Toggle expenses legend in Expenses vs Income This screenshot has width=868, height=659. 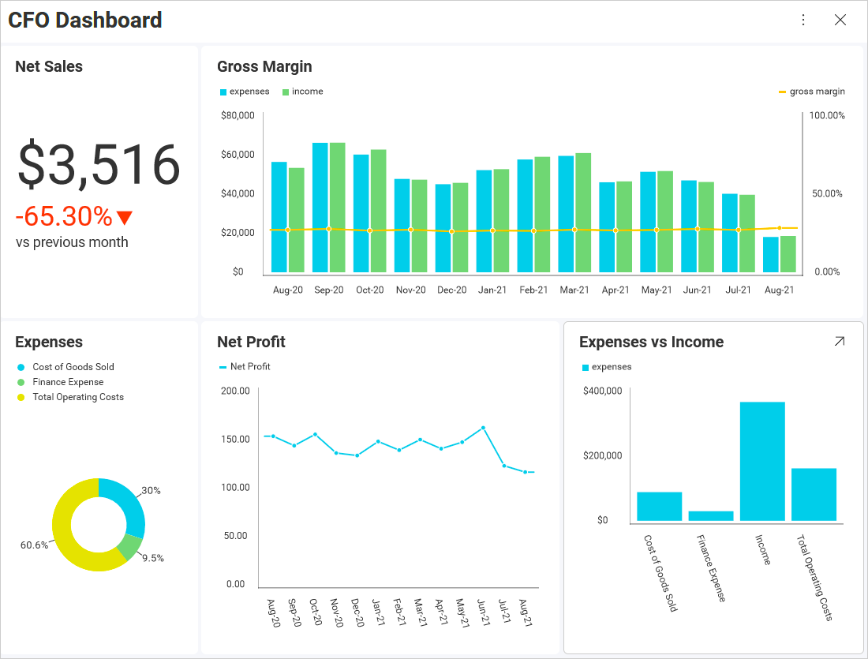[606, 366]
